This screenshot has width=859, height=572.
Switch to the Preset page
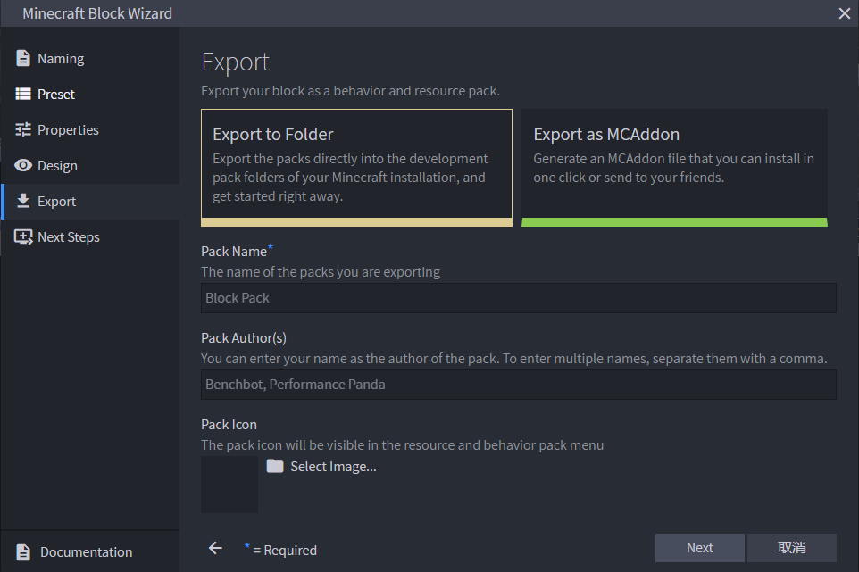[x=90, y=95]
